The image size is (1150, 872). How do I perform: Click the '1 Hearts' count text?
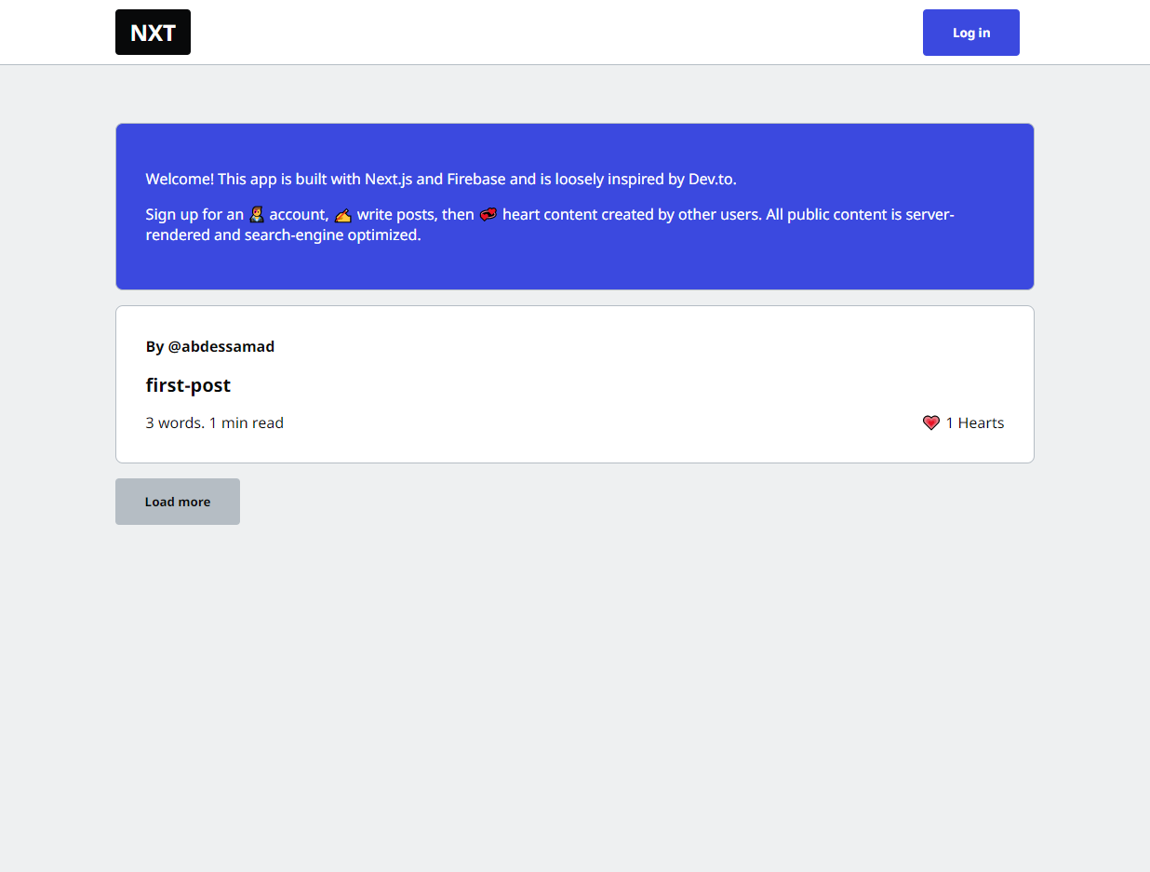click(x=974, y=423)
